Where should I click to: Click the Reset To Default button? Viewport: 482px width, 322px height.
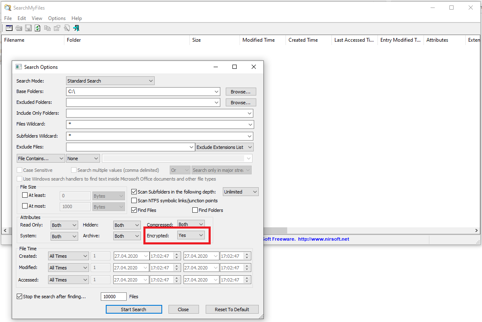click(x=232, y=309)
